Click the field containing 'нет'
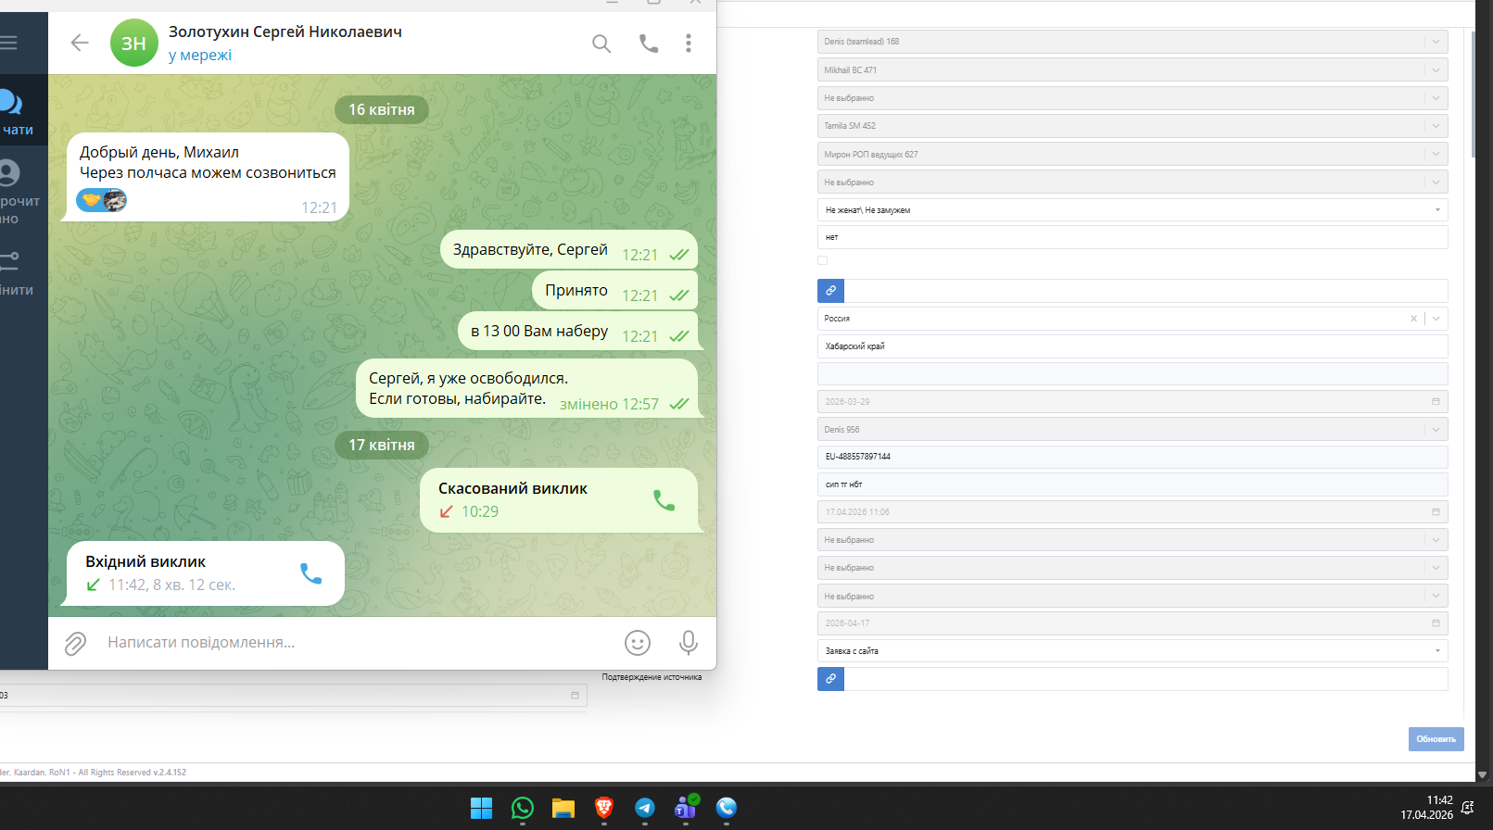This screenshot has width=1493, height=830. (x=1132, y=237)
